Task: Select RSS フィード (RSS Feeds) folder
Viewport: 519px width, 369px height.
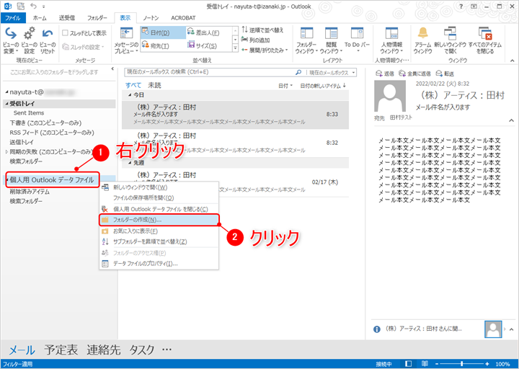Action: [52, 133]
